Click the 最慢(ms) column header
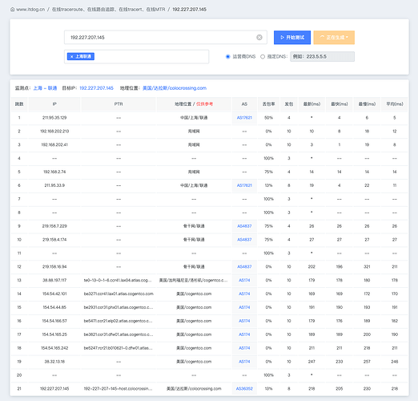This screenshot has height=401, width=418. [367, 104]
